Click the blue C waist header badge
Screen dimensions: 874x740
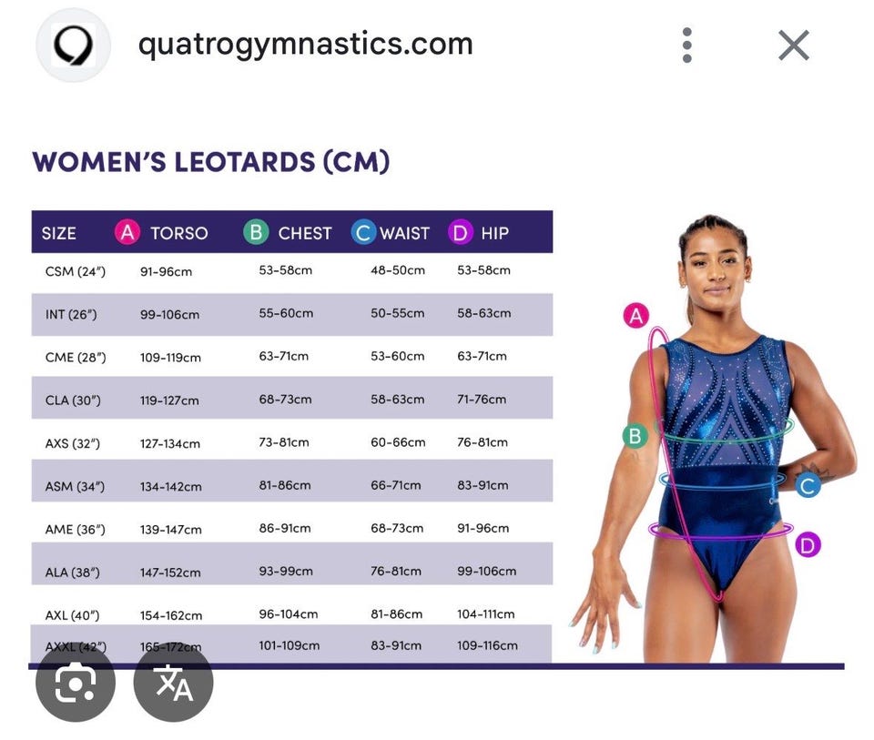[x=363, y=233]
